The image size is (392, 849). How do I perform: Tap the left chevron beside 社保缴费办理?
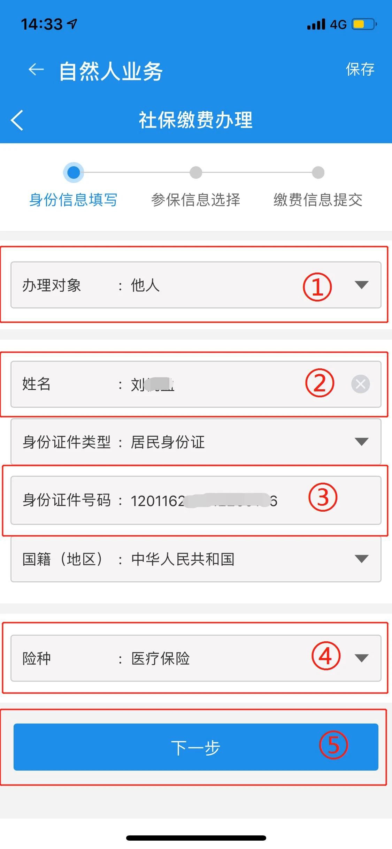[x=17, y=120]
